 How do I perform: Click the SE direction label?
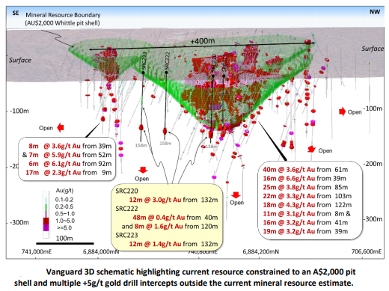16,13
